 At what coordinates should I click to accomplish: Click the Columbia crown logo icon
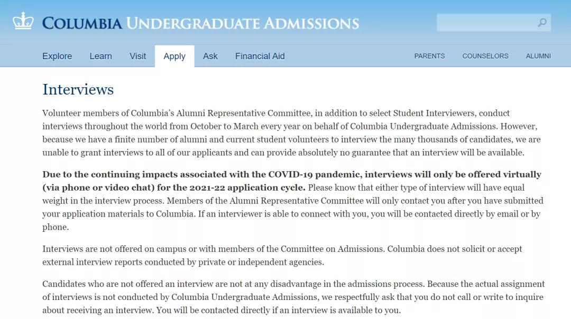pos(23,22)
